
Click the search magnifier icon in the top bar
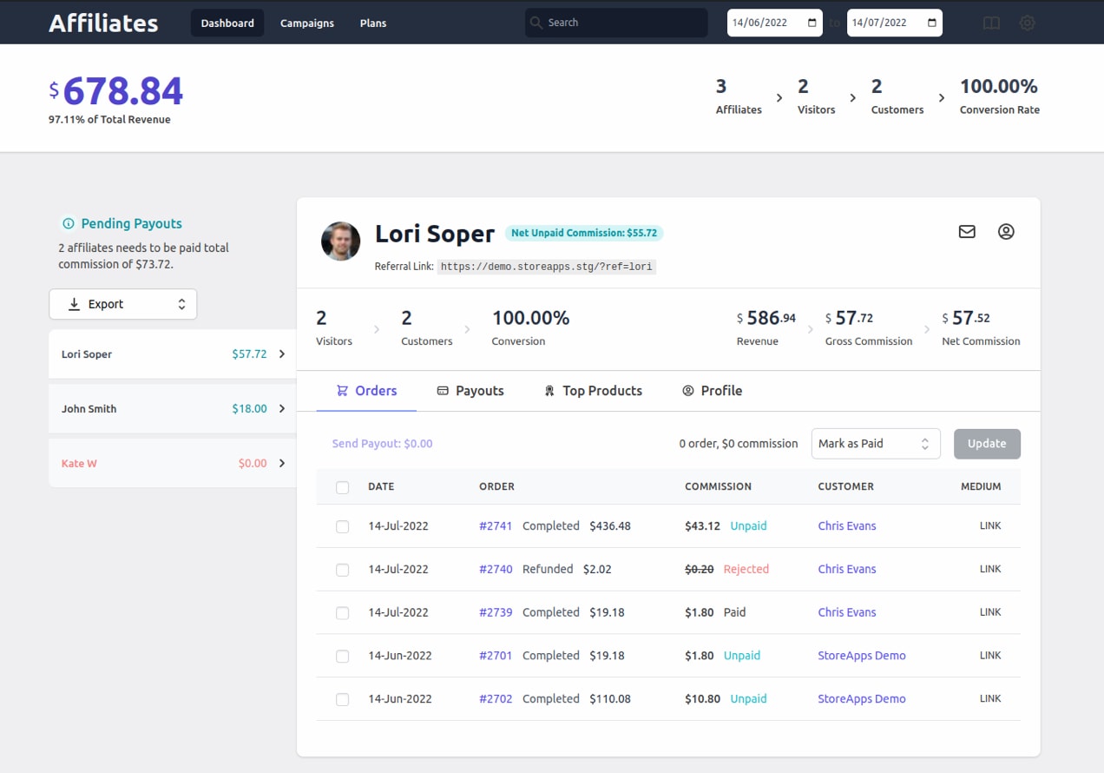pos(538,23)
